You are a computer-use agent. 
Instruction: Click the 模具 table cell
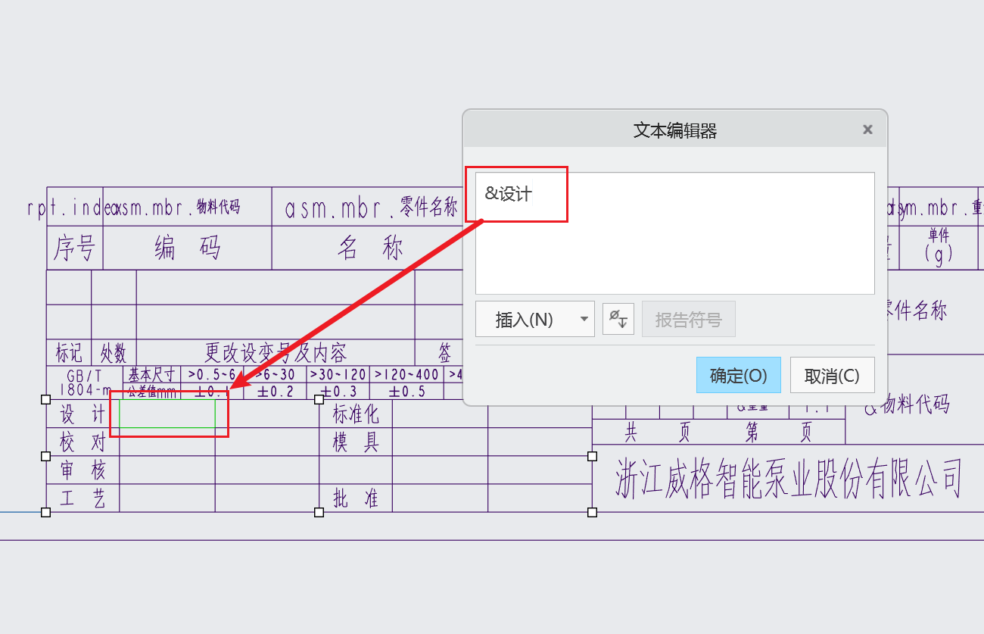pyautogui.click(x=355, y=442)
